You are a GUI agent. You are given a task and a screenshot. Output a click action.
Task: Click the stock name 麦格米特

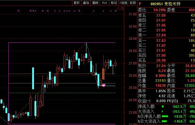tap(172, 4)
